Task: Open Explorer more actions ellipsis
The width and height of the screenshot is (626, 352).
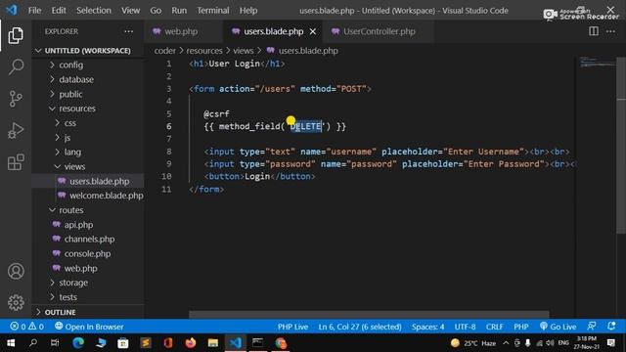Action: click(128, 31)
